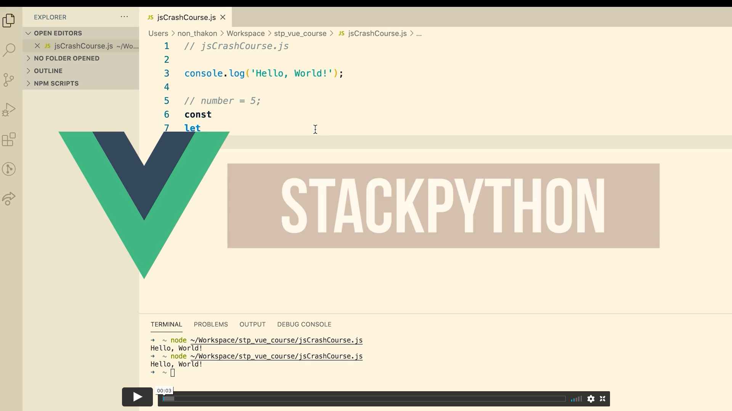Viewport: 732px width, 411px height.
Task: Open the Explorer view in activity bar
Action: pos(9,20)
